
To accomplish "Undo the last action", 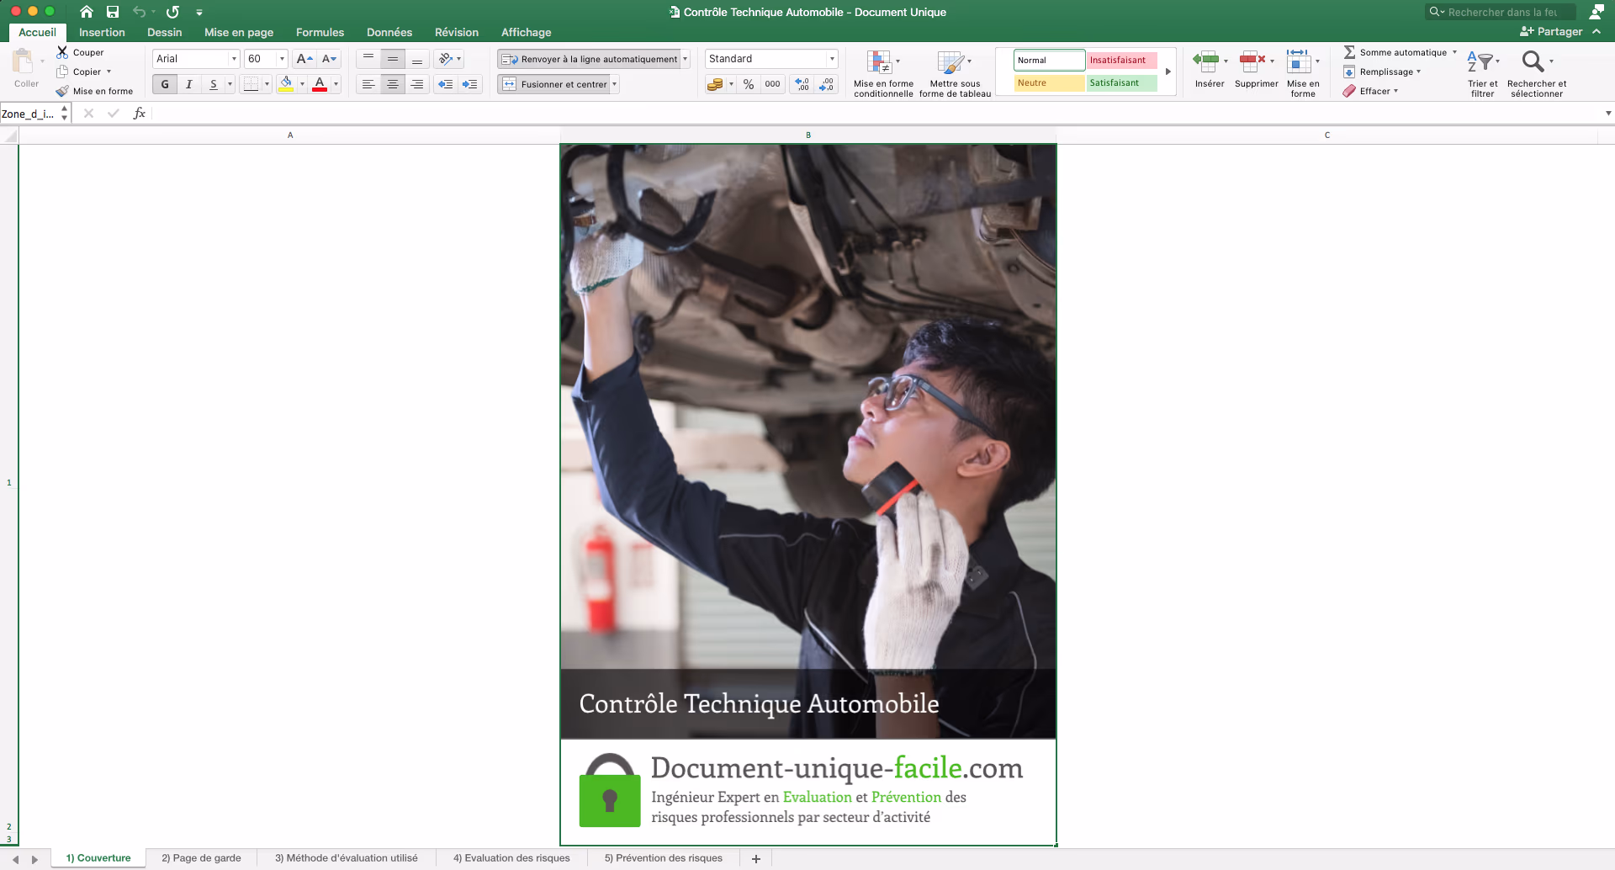I will pos(140,12).
